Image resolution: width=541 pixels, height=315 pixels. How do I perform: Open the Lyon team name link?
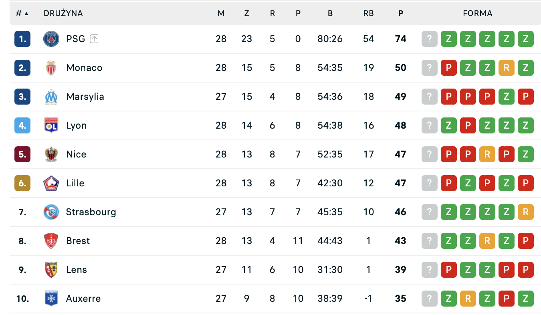[x=76, y=125]
